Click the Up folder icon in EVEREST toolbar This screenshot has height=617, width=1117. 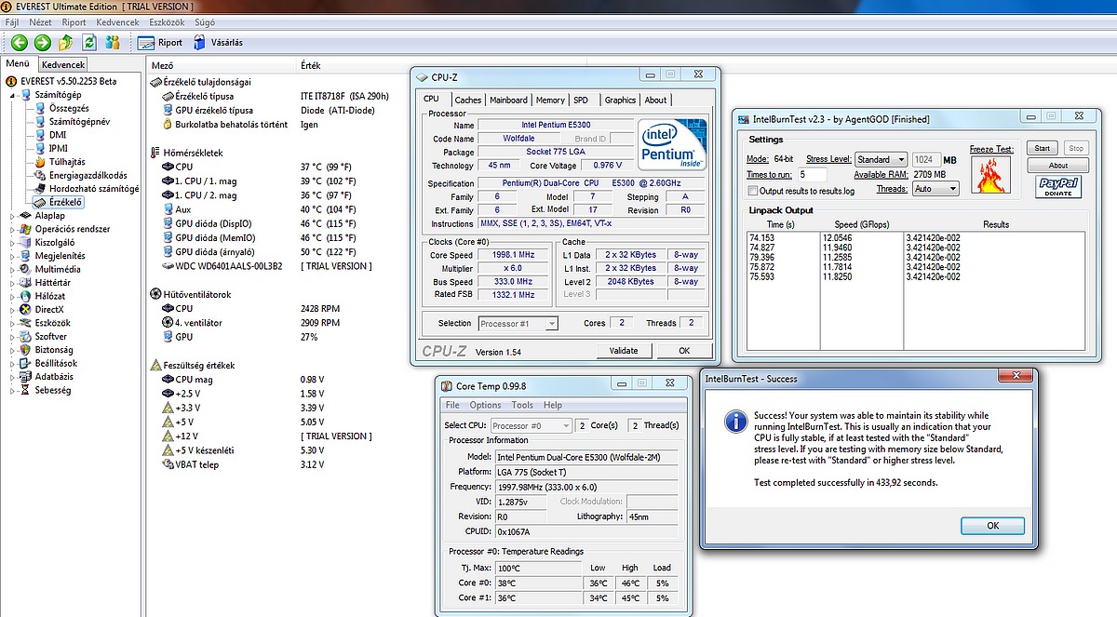click(x=65, y=42)
